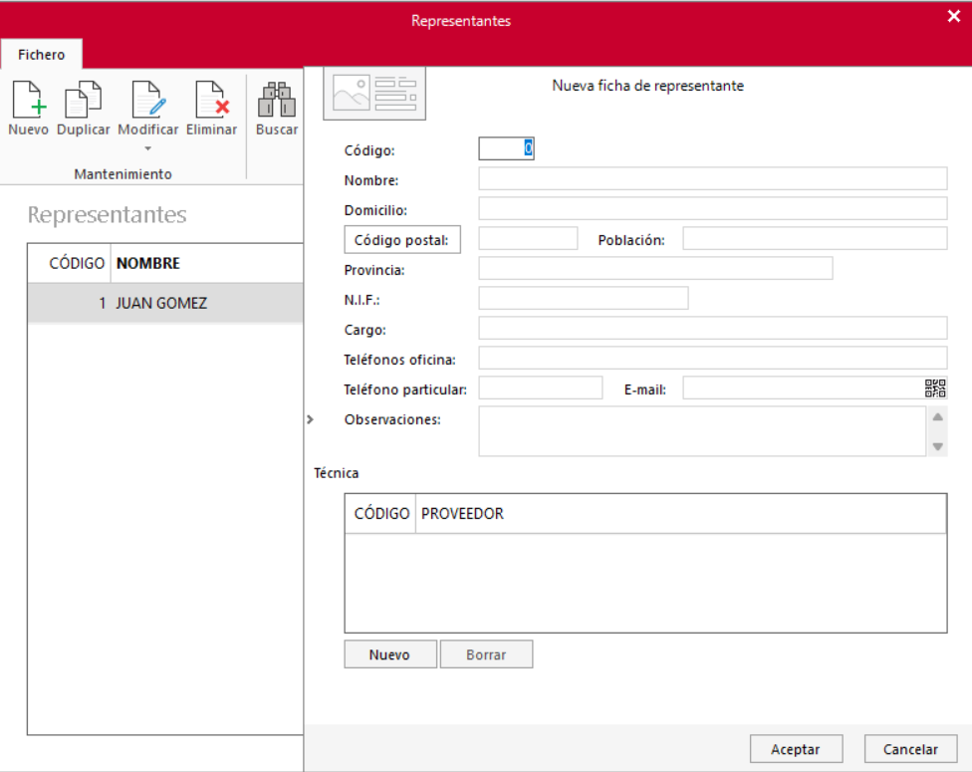Click the Modificar pencil icon
The width and height of the screenshot is (972, 772).
click(148, 100)
